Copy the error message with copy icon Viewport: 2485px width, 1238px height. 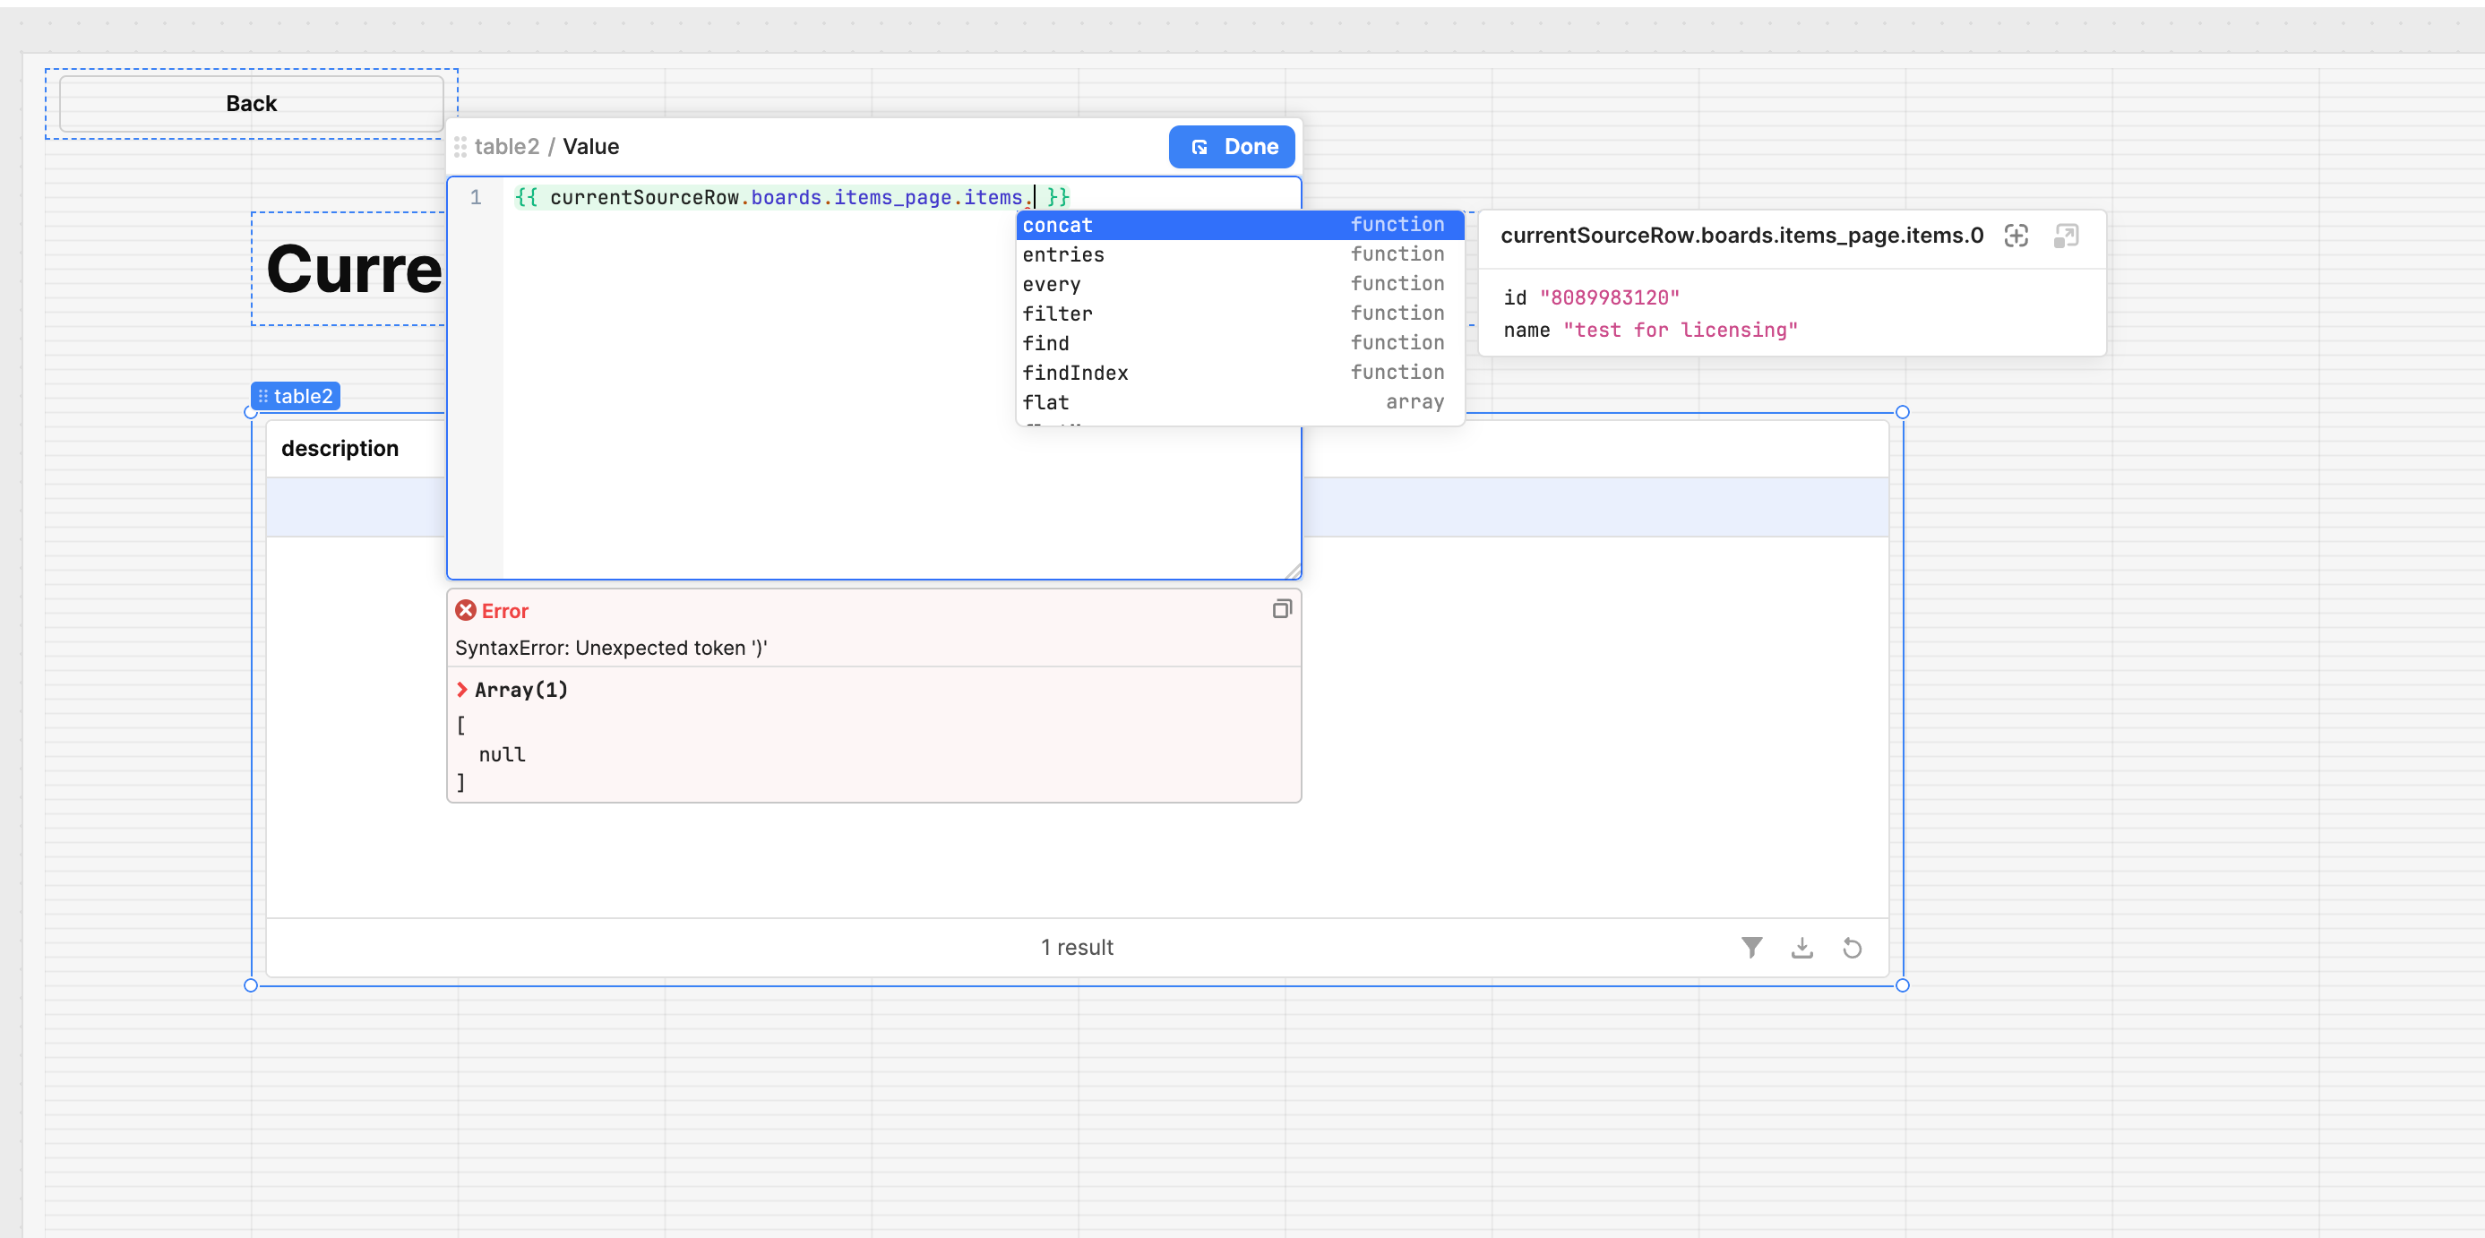(1281, 609)
